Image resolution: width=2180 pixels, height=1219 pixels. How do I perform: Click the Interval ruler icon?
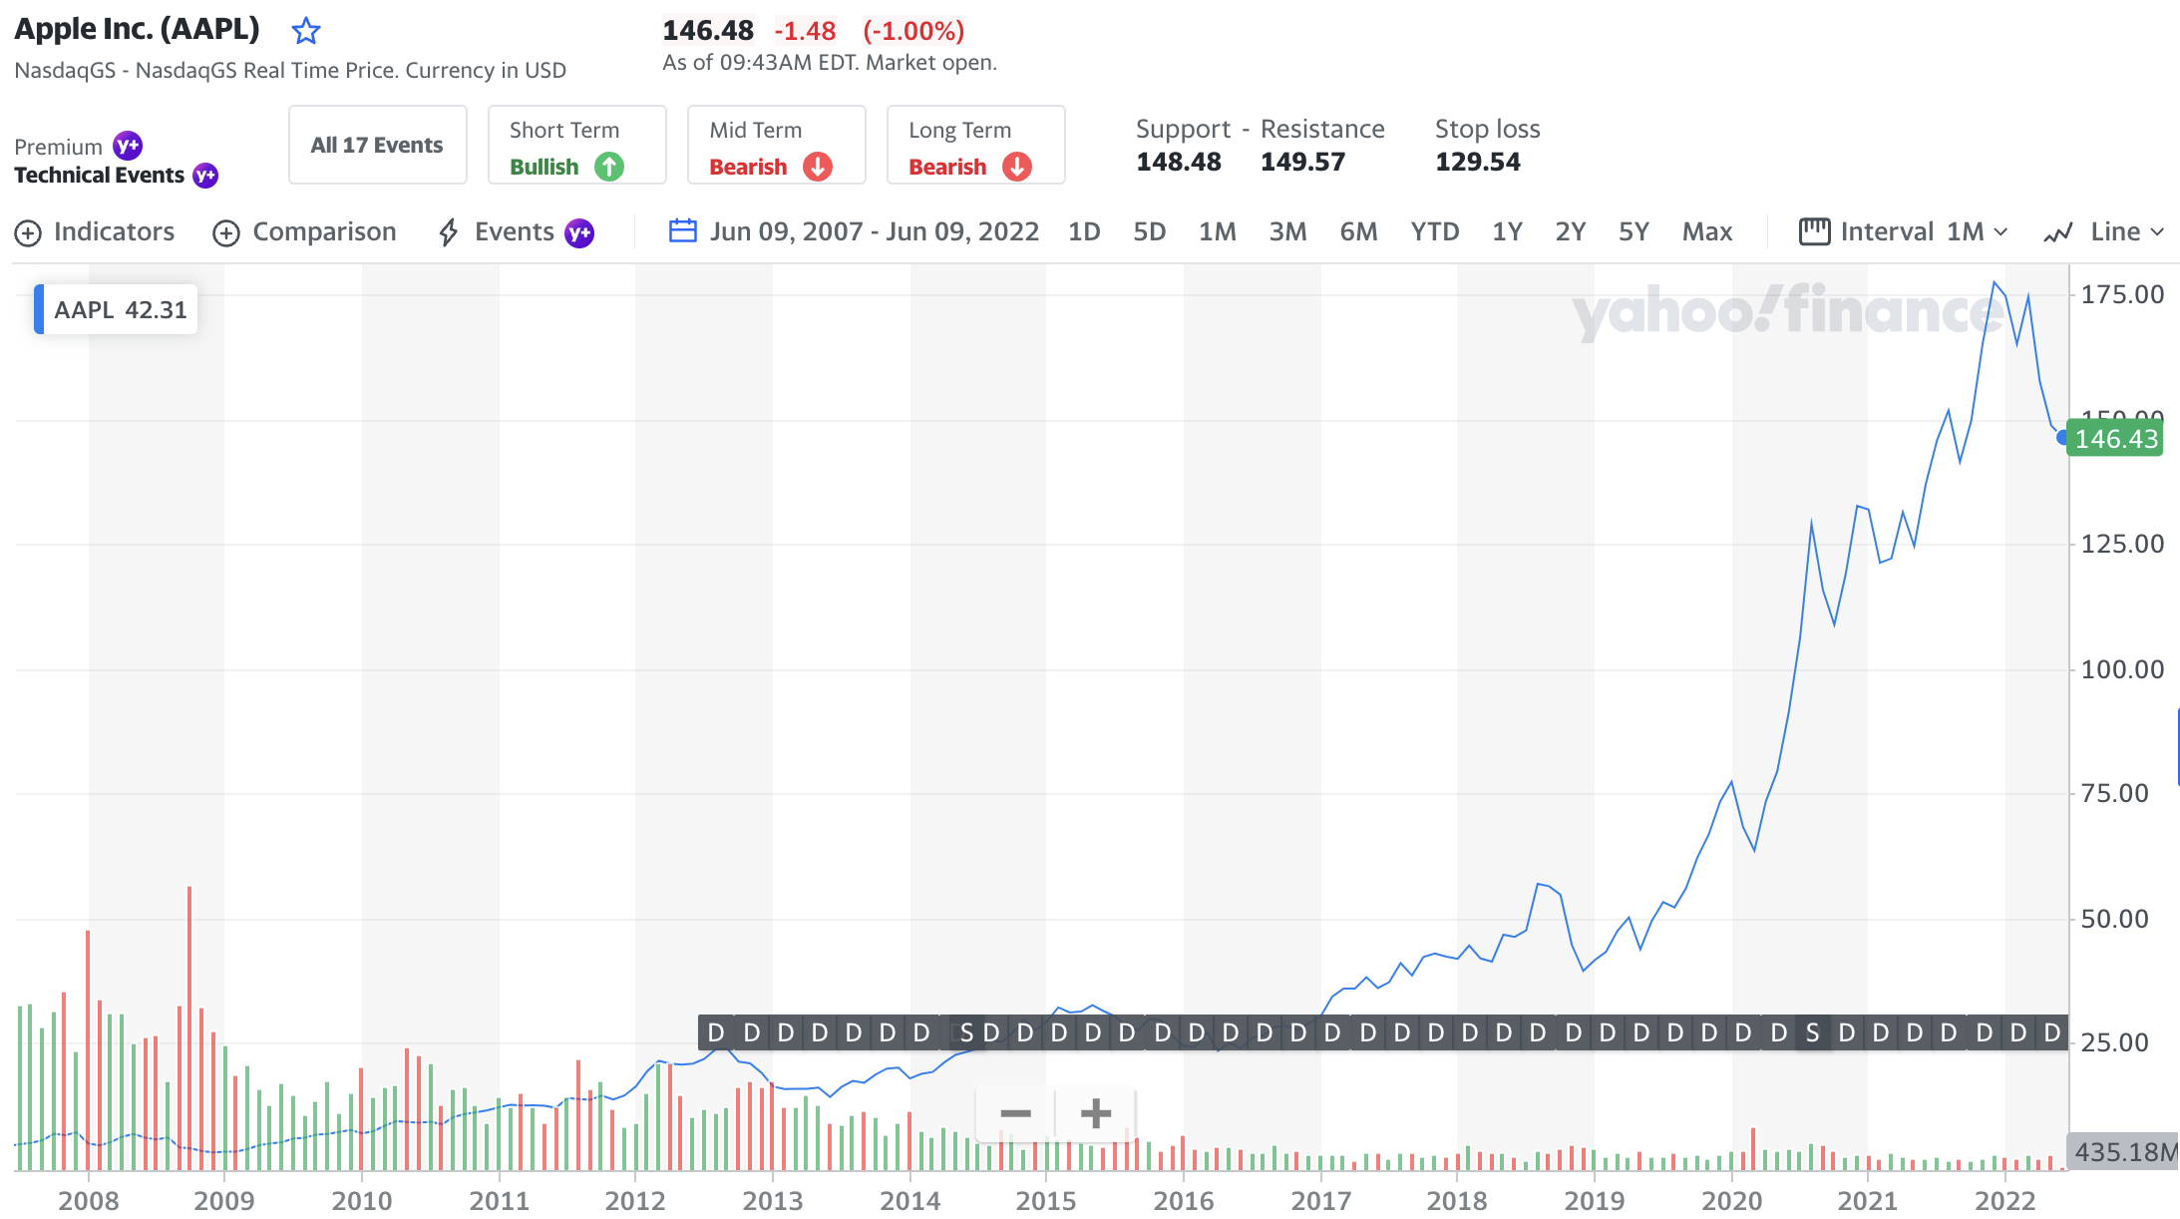click(x=1814, y=231)
